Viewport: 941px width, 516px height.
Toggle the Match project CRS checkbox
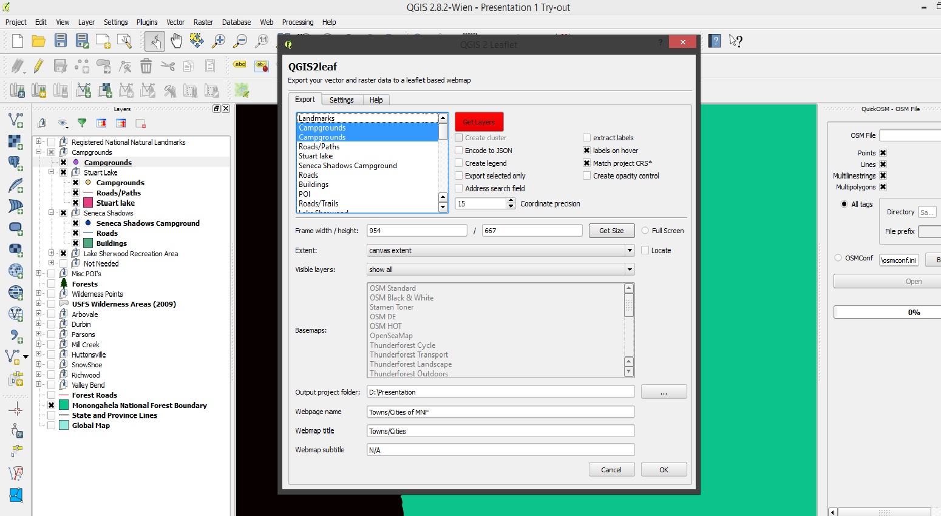(586, 163)
